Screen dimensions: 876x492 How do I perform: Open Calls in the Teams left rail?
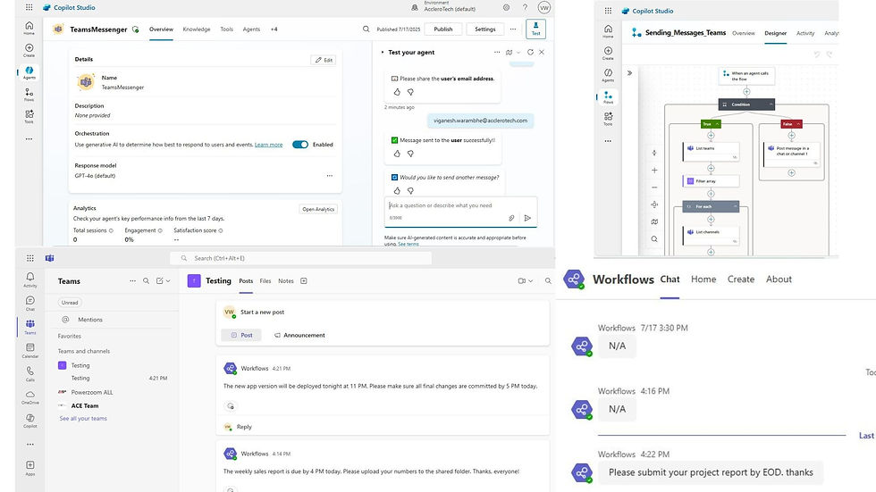pyautogui.click(x=30, y=374)
